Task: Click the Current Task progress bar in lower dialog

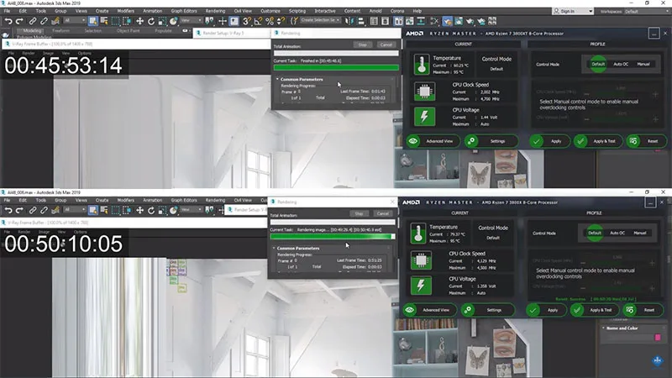Action: click(333, 236)
